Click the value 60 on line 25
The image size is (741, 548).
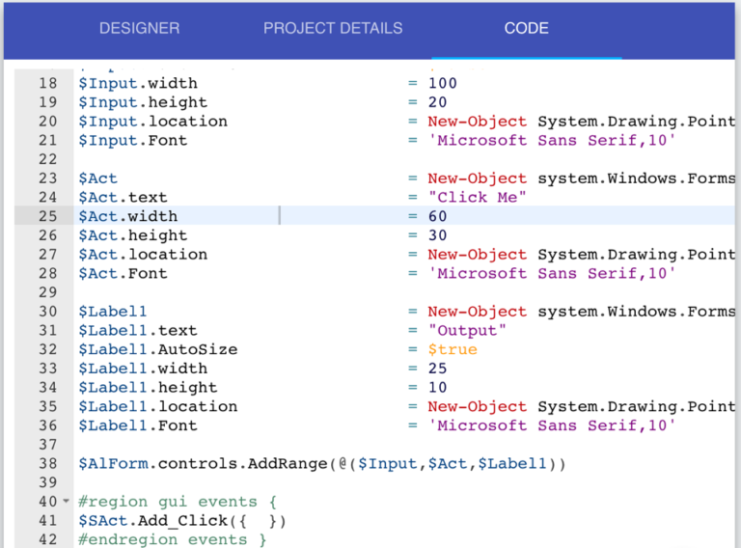click(438, 216)
